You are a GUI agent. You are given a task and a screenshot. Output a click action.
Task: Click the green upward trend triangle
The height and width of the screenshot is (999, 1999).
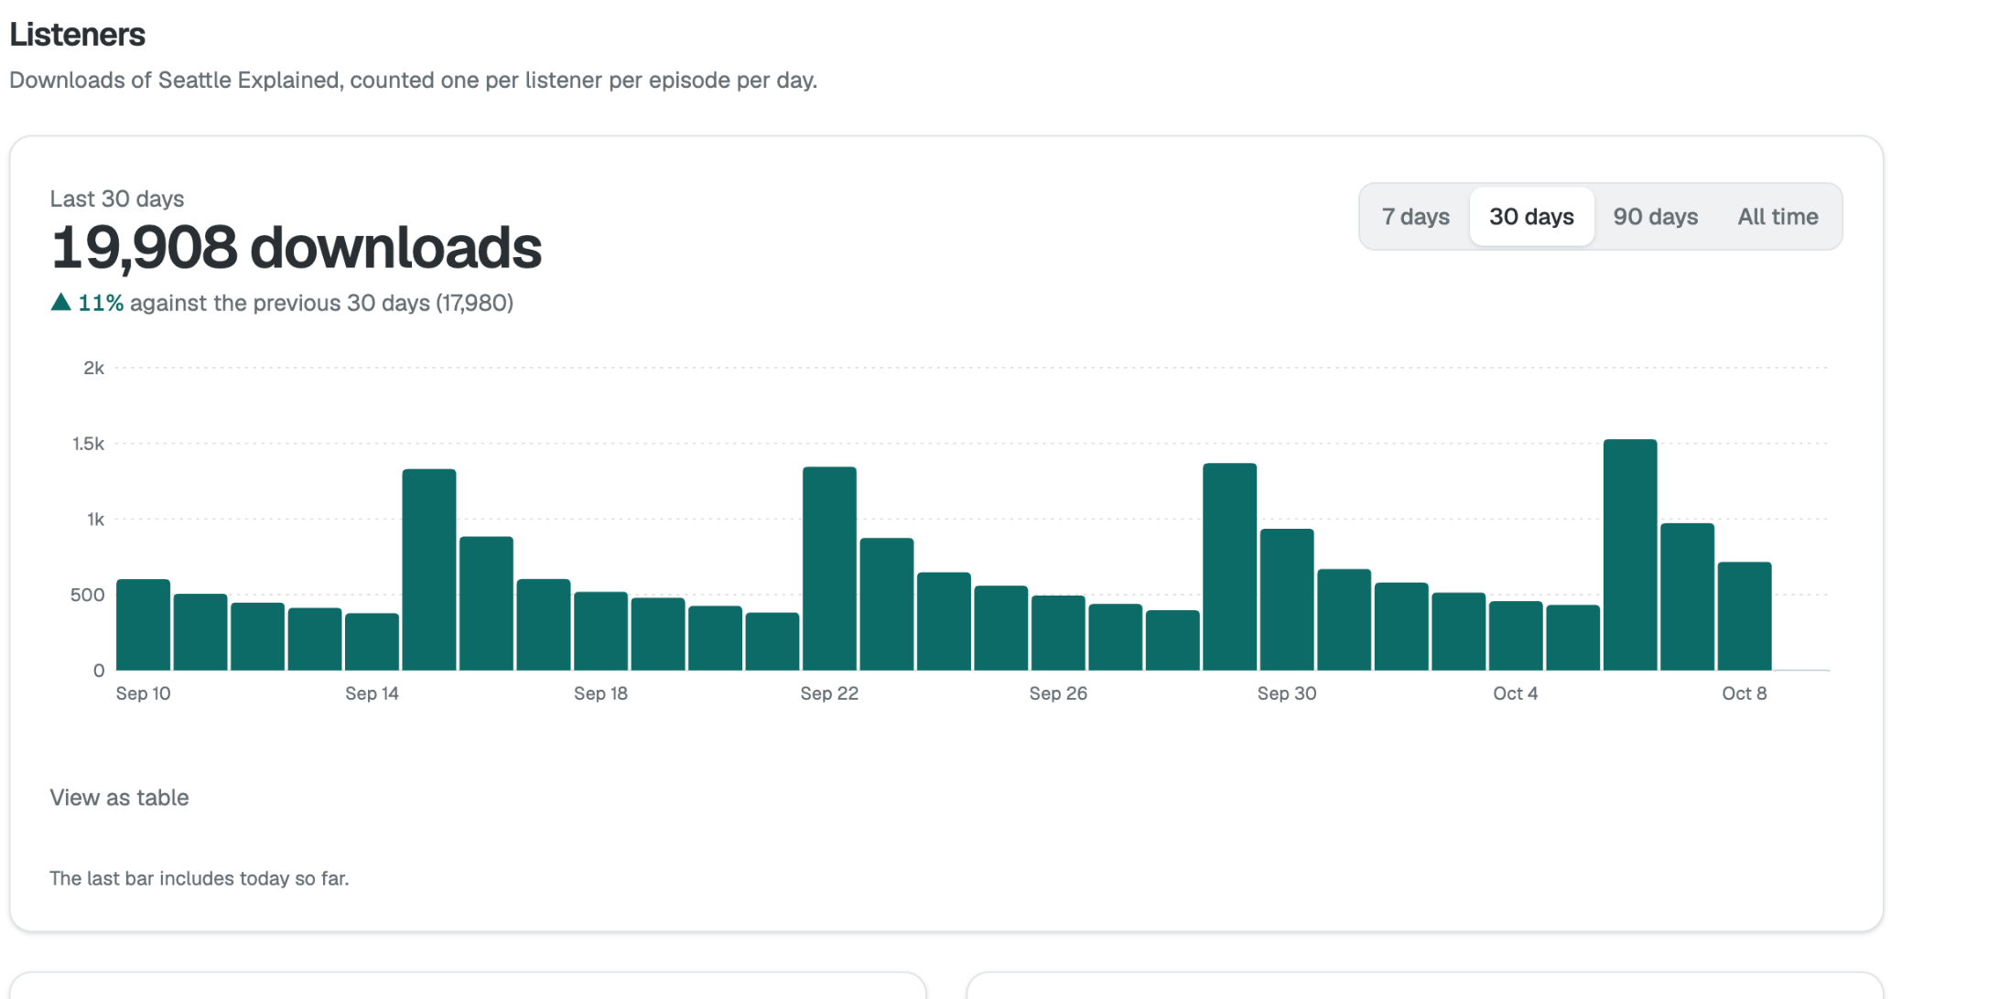coord(60,302)
